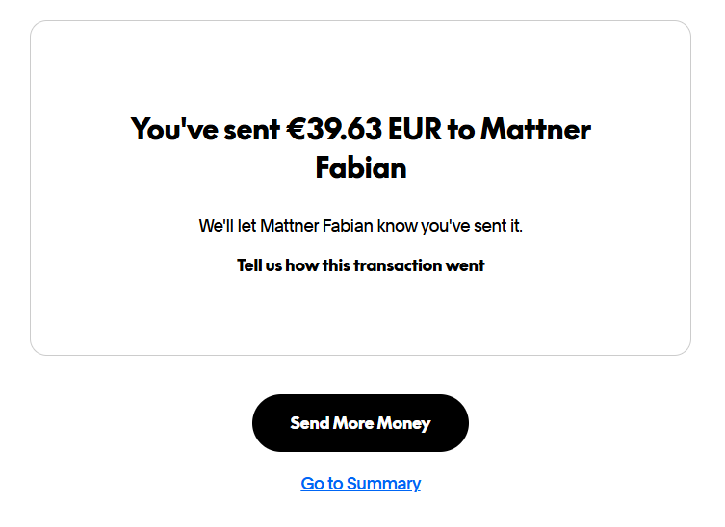Give feedback on how this transaction went
This screenshot has height=527, width=725.
click(x=360, y=265)
